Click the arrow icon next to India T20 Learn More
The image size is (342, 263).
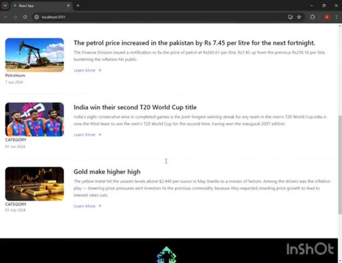pyautogui.click(x=100, y=134)
